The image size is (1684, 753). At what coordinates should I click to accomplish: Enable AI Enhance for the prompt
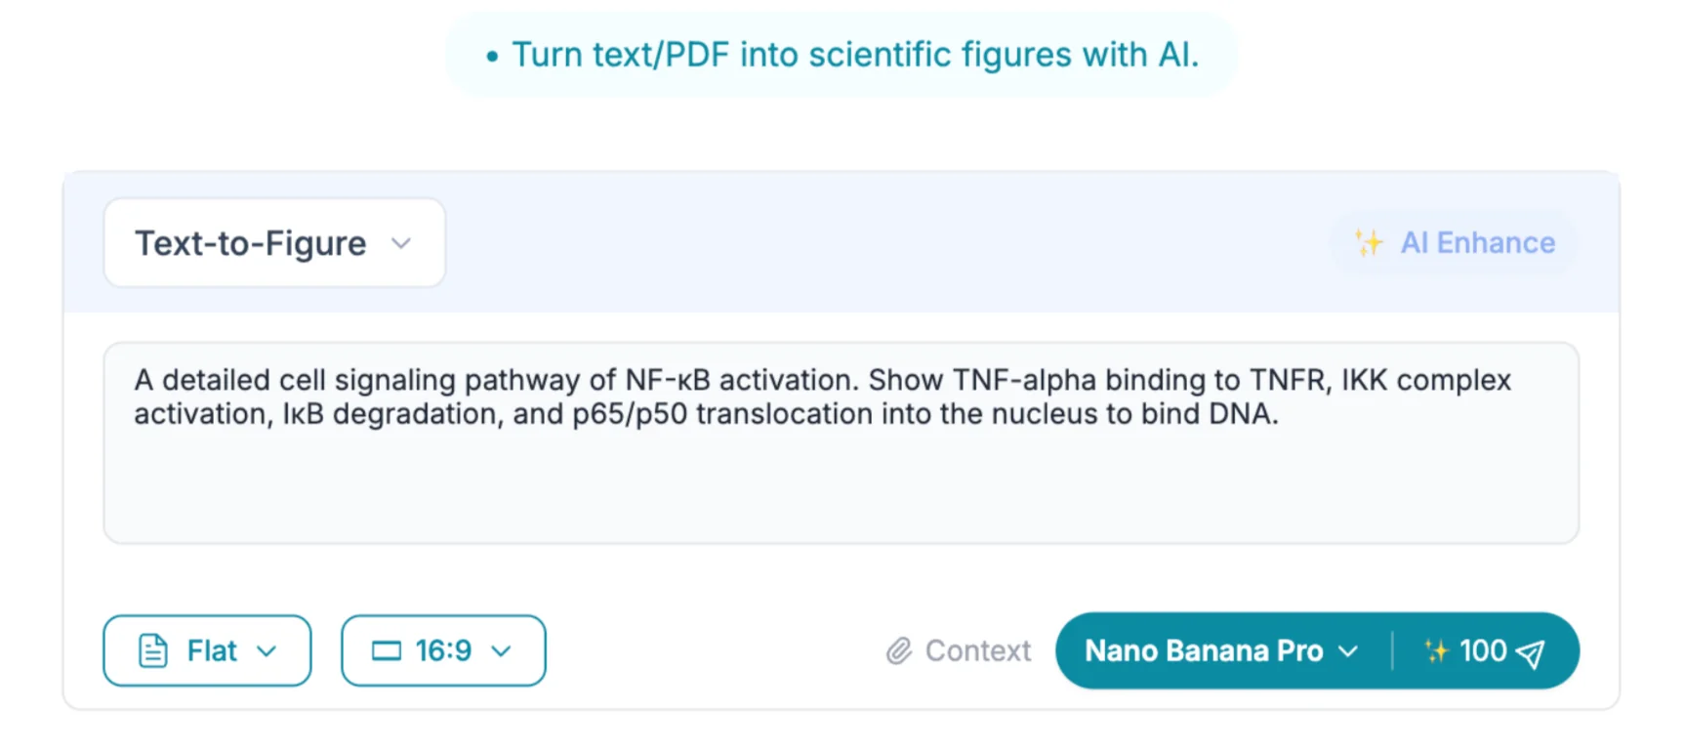tap(1477, 242)
